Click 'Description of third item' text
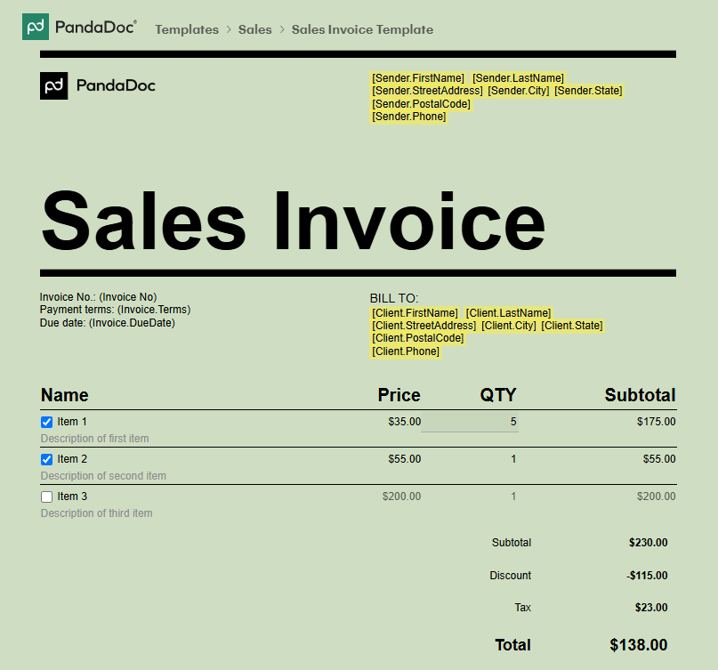Image resolution: width=718 pixels, height=670 pixels. [97, 513]
